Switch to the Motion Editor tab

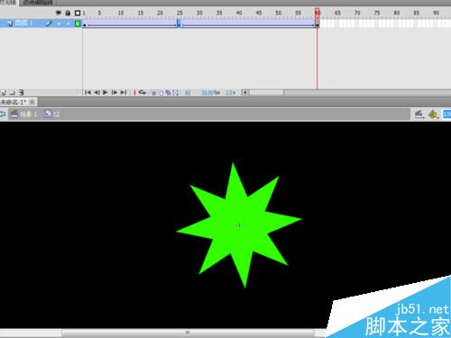click(x=38, y=3)
